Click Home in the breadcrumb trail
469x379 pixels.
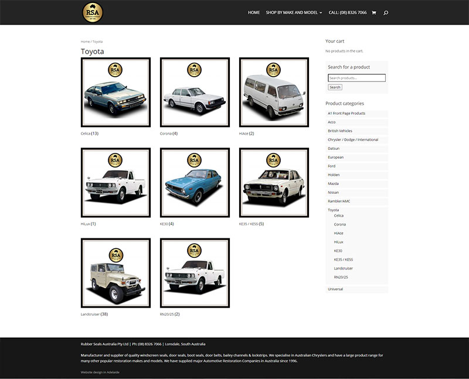pos(84,41)
